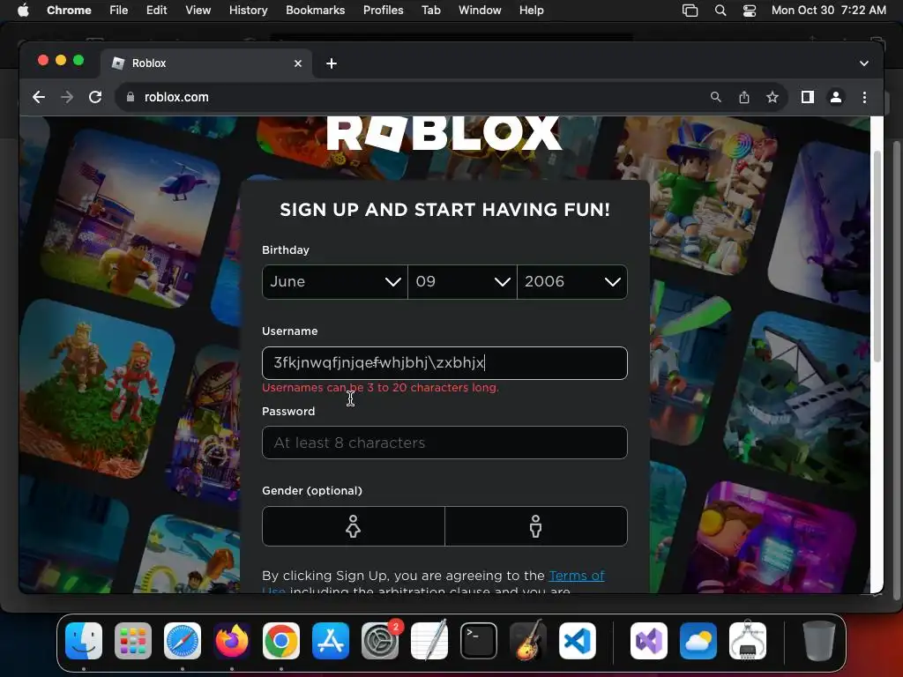Click the date and time in menu bar
903x677 pixels.
point(829,11)
